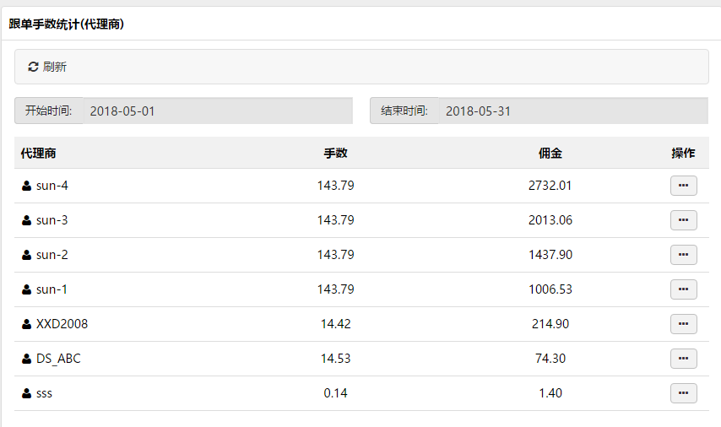Expand the ellipsis options for sun-1
Viewport: 721px width, 427px height.
click(x=683, y=289)
